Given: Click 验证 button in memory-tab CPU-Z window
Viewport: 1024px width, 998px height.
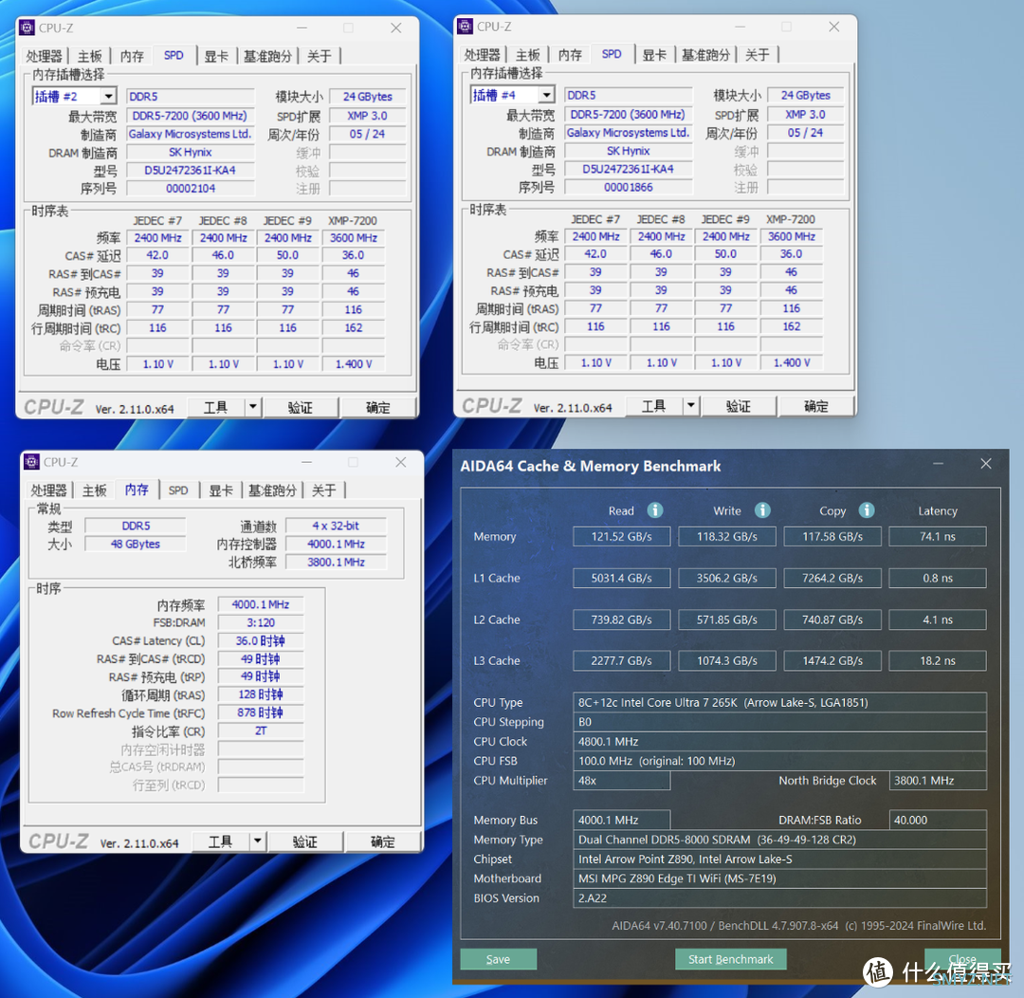Looking at the screenshot, I should point(305,841).
